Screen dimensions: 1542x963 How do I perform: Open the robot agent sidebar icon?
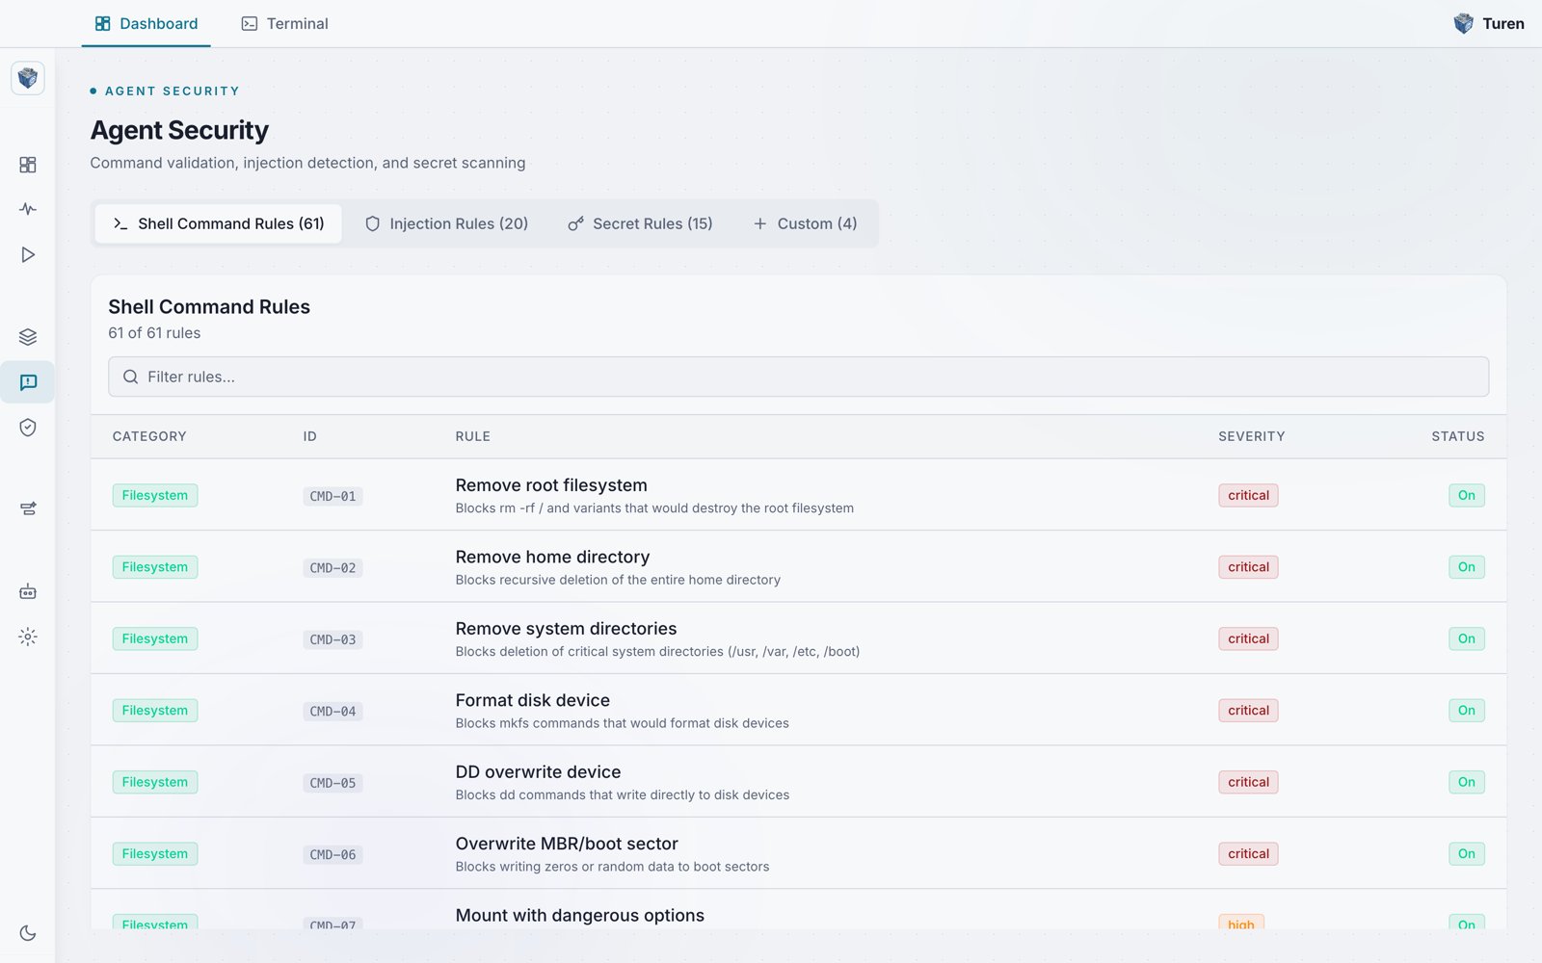(x=28, y=591)
